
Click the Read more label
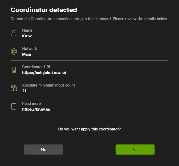click(32, 104)
